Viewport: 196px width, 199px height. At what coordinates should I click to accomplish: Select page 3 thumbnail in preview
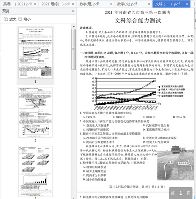click(35, 171)
